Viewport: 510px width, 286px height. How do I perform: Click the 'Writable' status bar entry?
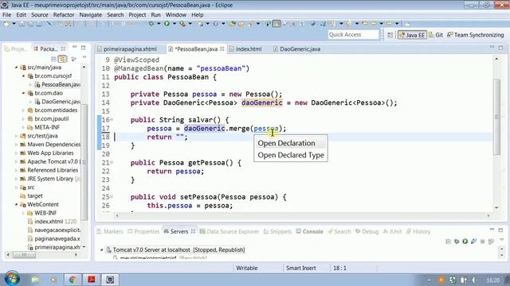(x=247, y=269)
